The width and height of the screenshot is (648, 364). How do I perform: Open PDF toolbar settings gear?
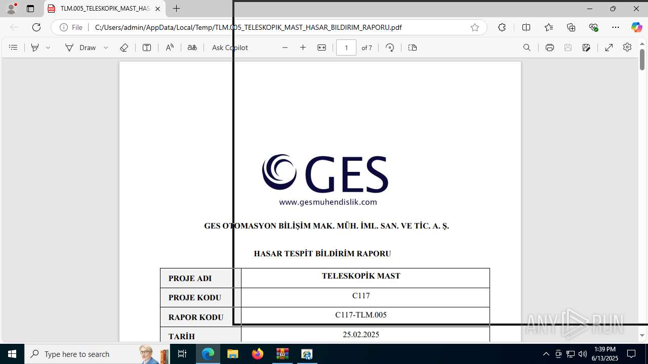coord(627,47)
